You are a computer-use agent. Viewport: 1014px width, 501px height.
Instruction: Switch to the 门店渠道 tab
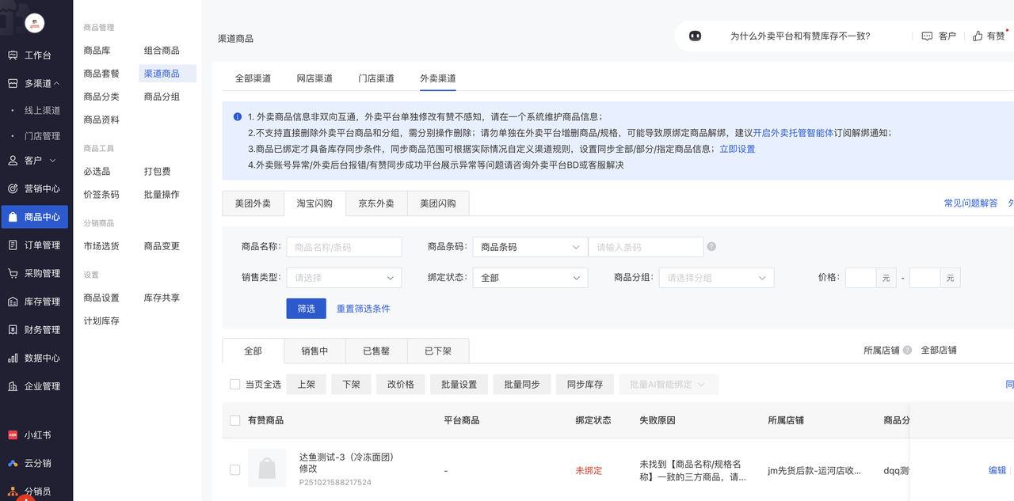click(x=375, y=78)
